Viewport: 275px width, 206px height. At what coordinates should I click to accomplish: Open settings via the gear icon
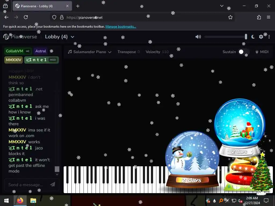(x=261, y=36)
